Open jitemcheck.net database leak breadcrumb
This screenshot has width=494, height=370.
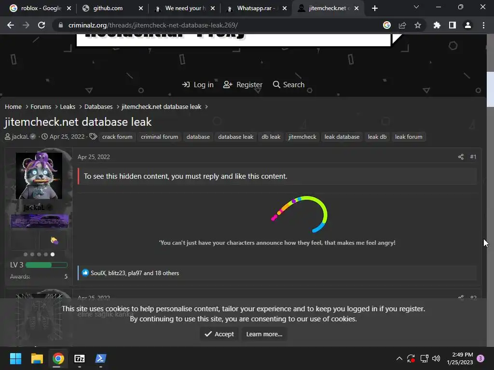click(161, 106)
